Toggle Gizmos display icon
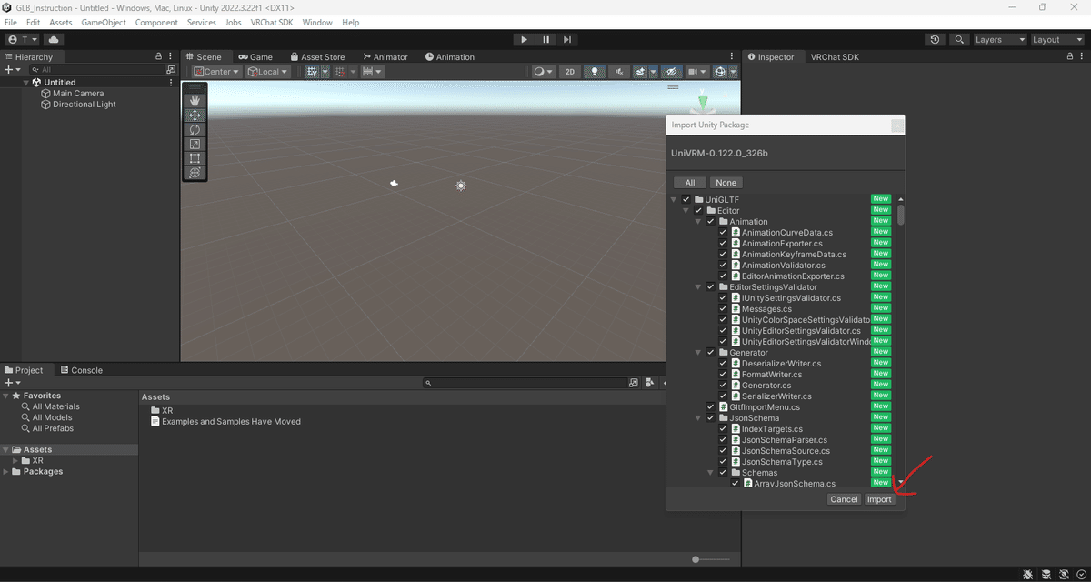Image resolution: width=1091 pixels, height=582 pixels. 720,72
